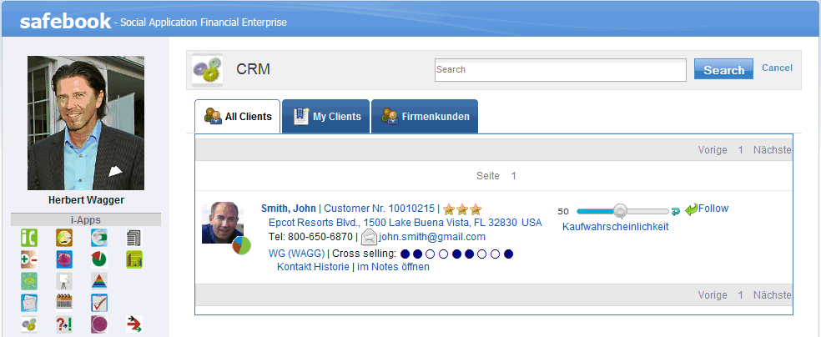Click the red and green arrows icon
Viewport: 821px width, 337px height.
point(134,324)
